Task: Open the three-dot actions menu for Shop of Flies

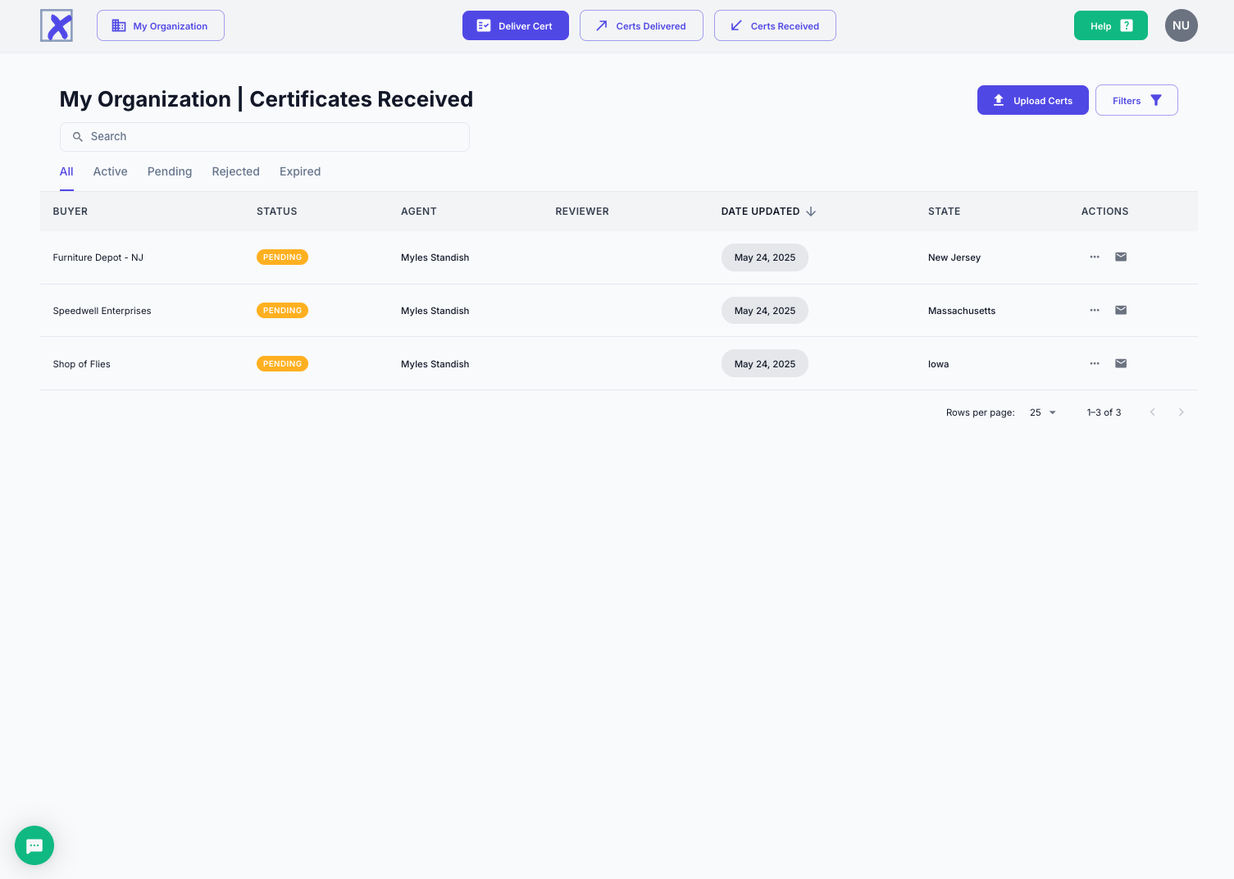Action: click(1095, 363)
